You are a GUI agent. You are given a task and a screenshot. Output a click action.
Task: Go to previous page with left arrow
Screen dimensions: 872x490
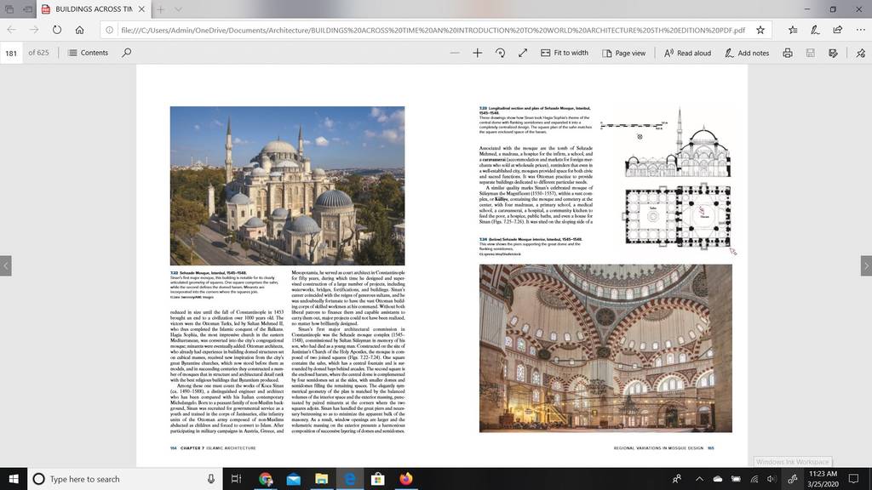pyautogui.click(x=6, y=265)
